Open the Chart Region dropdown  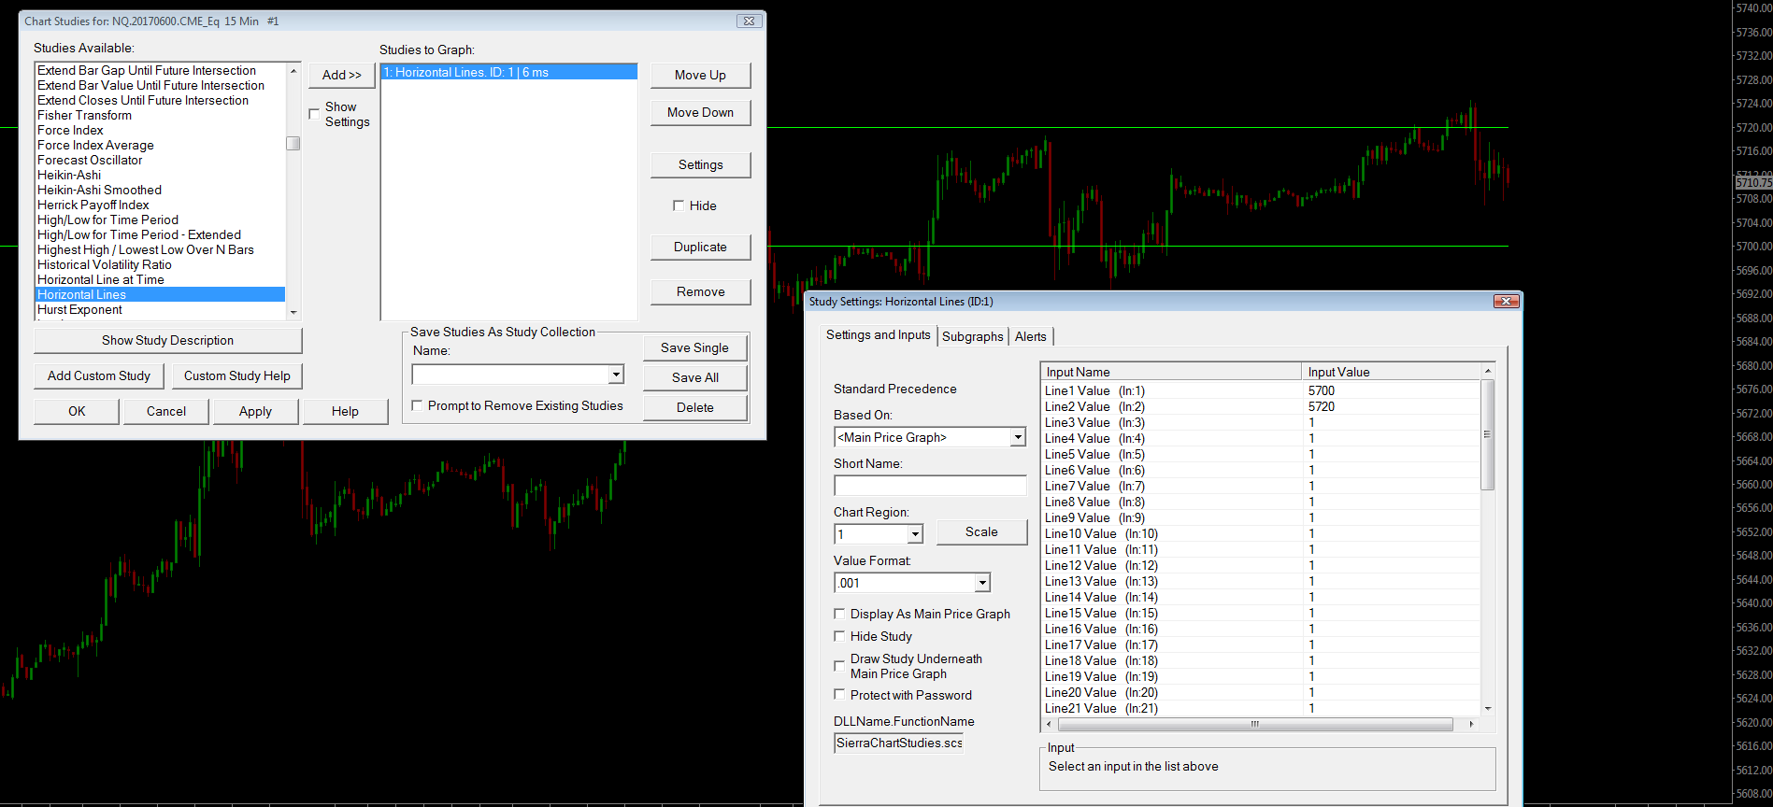(915, 534)
